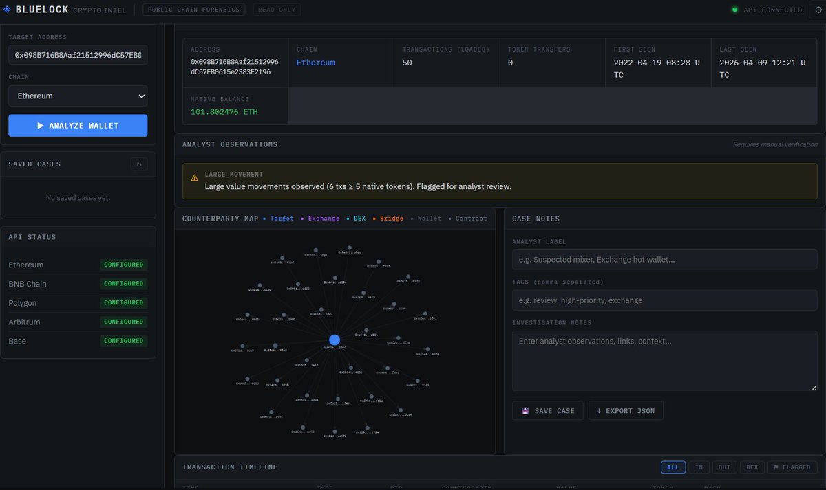Screen dimensions: 826x490
Task: Click the Public Chain Forensics badge
Action: coord(194,10)
